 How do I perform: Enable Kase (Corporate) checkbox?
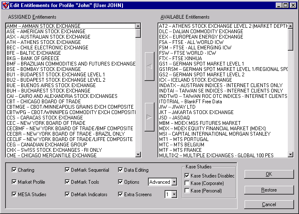click(x=187, y=183)
